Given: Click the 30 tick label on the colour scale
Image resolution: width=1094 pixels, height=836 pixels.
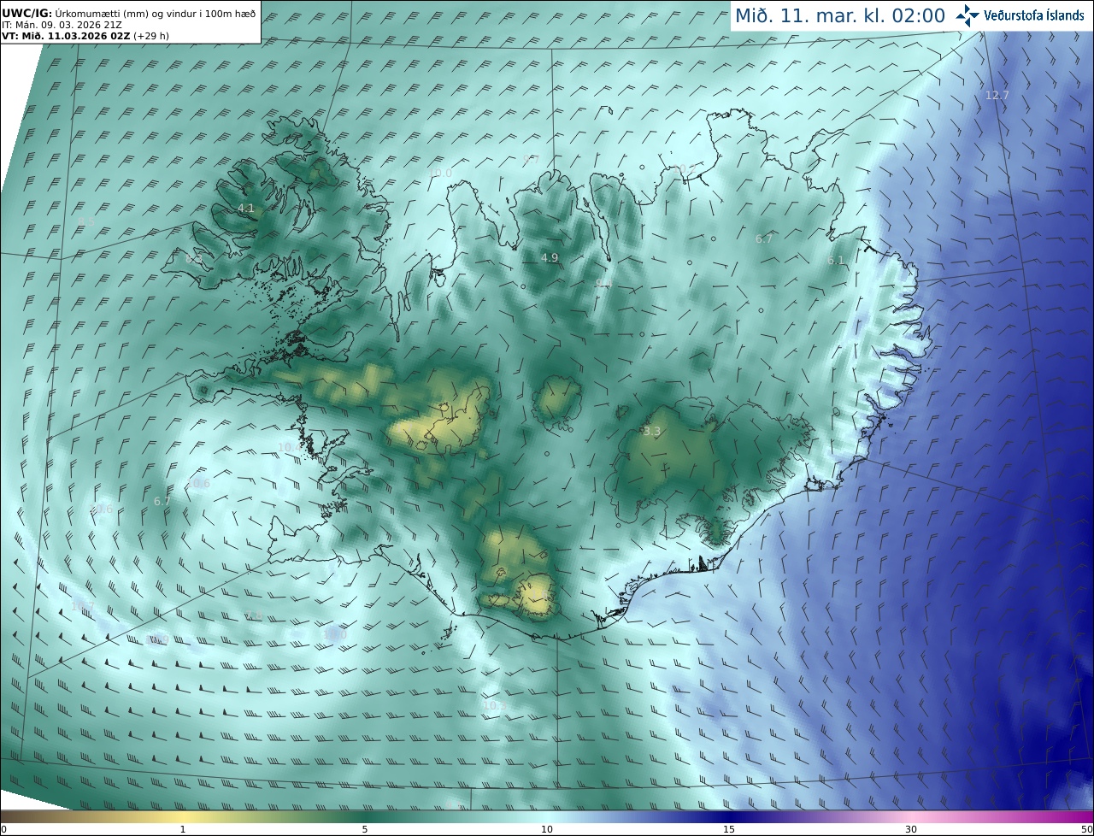Looking at the screenshot, I should [x=911, y=830].
